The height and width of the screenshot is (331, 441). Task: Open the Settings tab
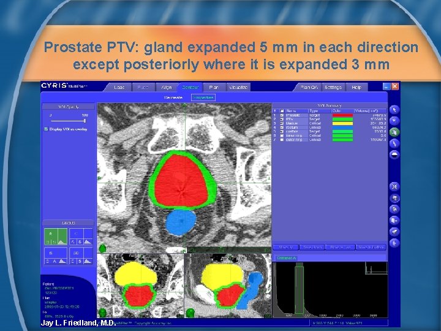click(333, 87)
